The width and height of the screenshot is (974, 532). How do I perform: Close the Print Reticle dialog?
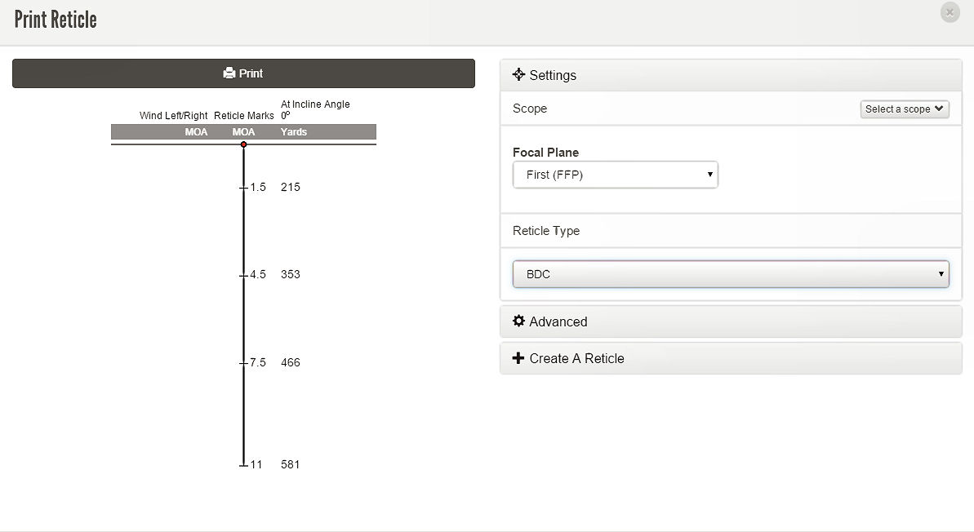point(950,13)
